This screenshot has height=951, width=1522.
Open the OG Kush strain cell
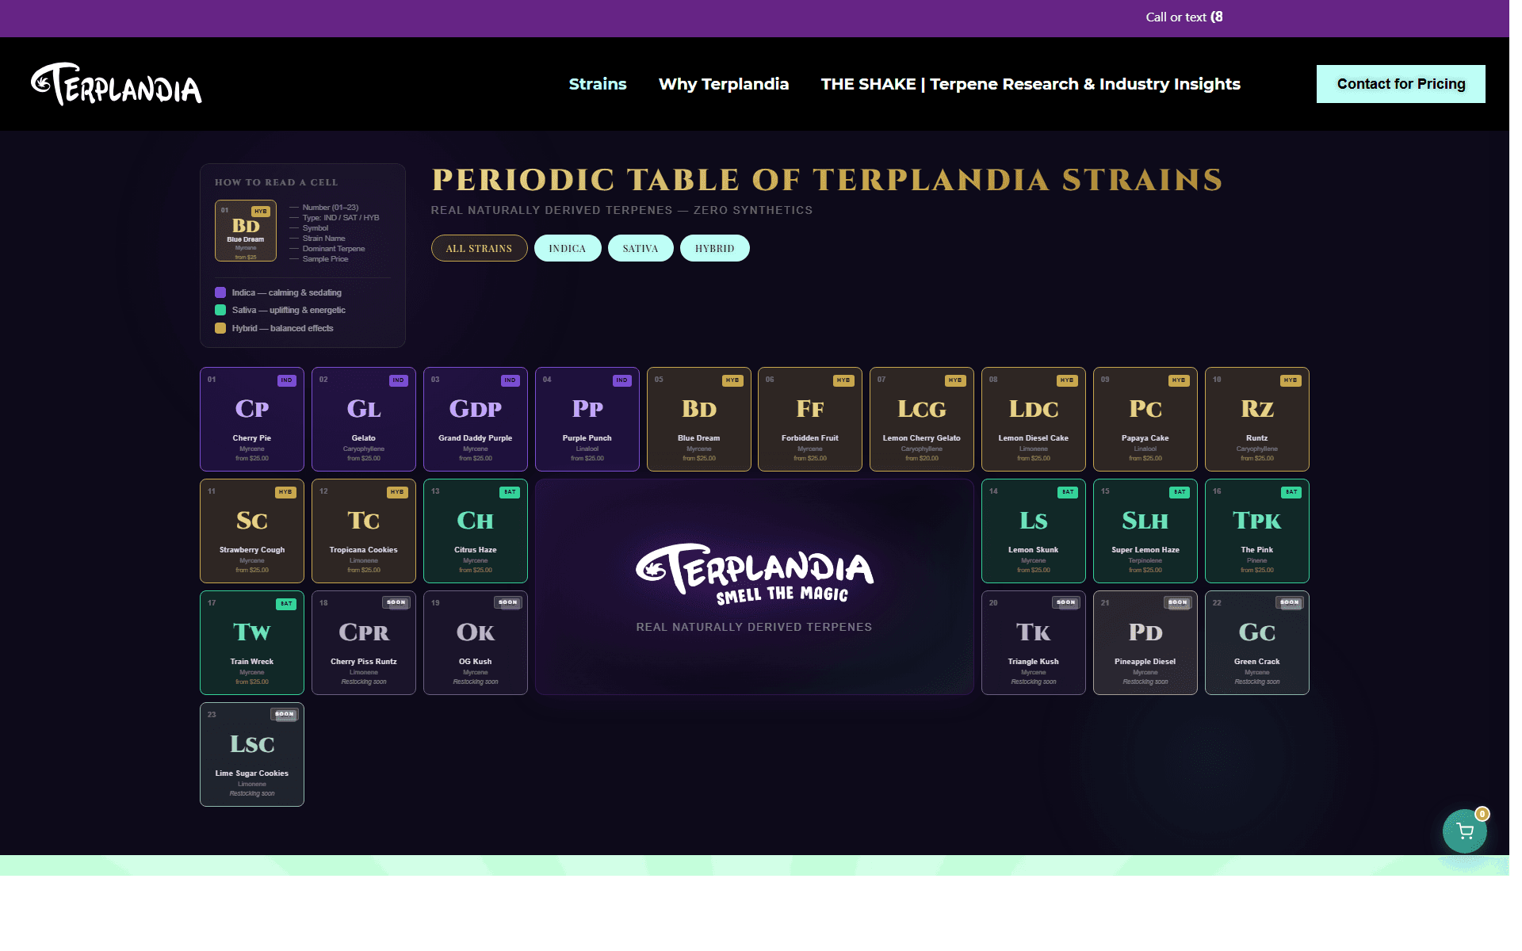coord(476,643)
